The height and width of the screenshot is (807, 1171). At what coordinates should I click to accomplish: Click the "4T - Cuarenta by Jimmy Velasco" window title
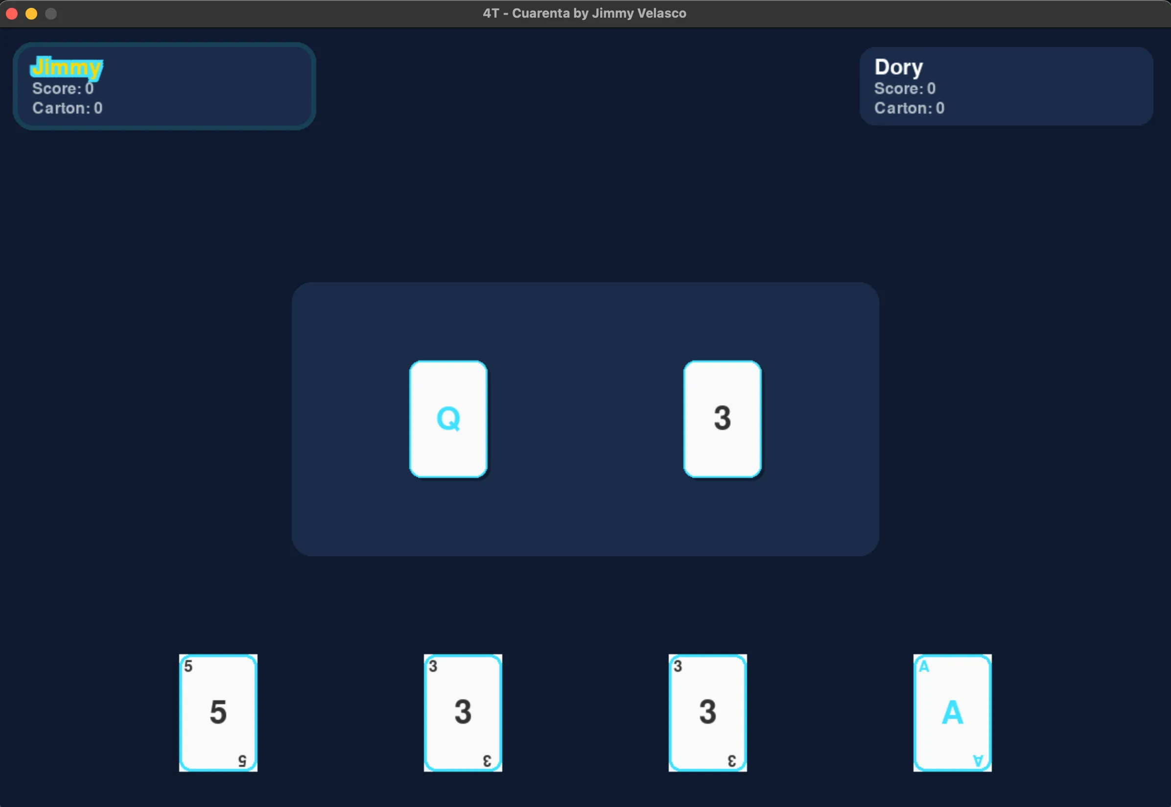(585, 13)
